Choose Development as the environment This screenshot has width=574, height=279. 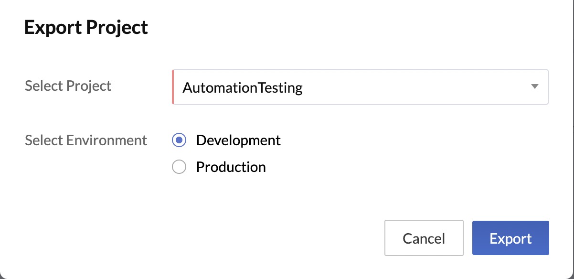[179, 140]
